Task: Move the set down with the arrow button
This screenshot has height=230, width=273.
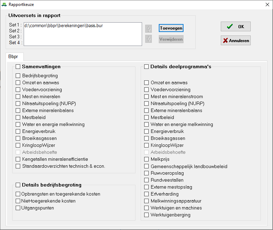Action: tap(149, 39)
